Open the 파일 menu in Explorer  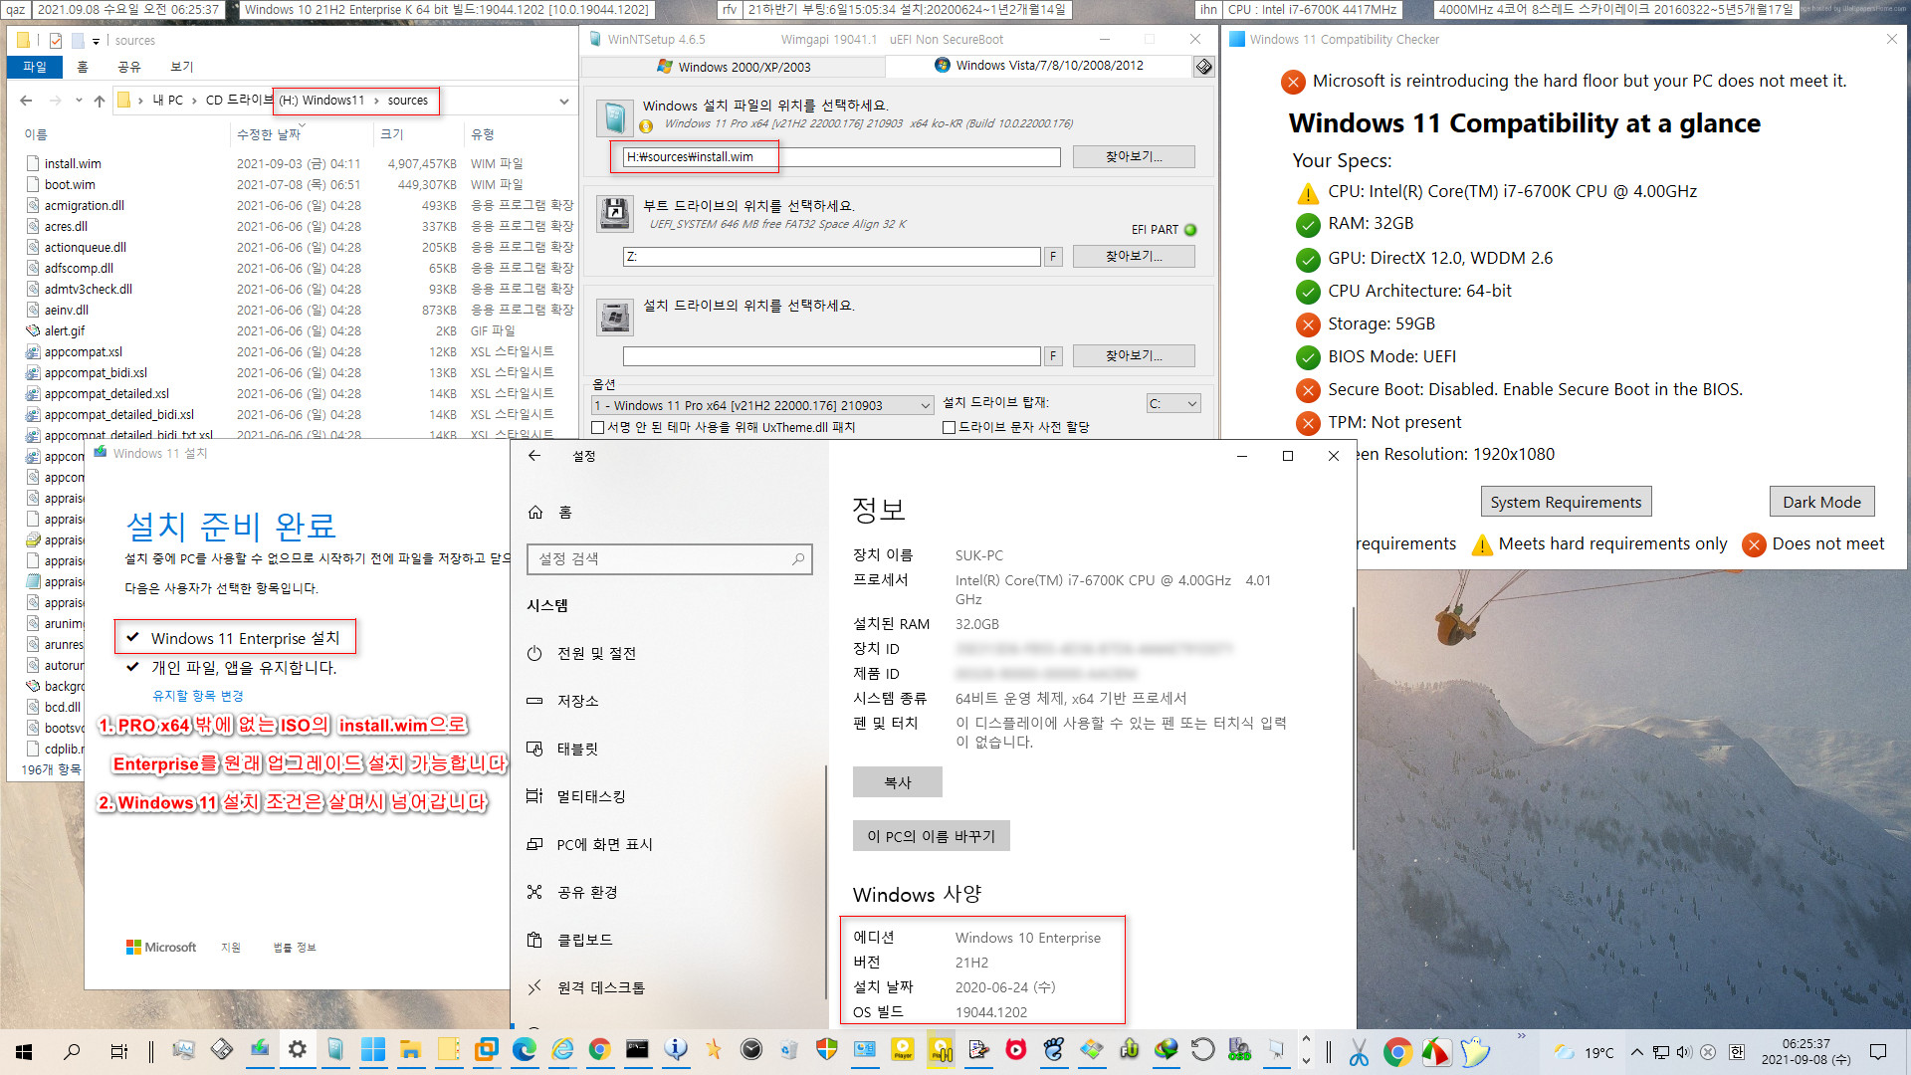pos(35,67)
